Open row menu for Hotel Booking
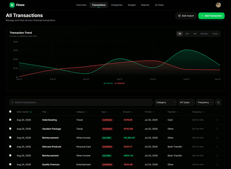The image size is (231, 169). 217,120
